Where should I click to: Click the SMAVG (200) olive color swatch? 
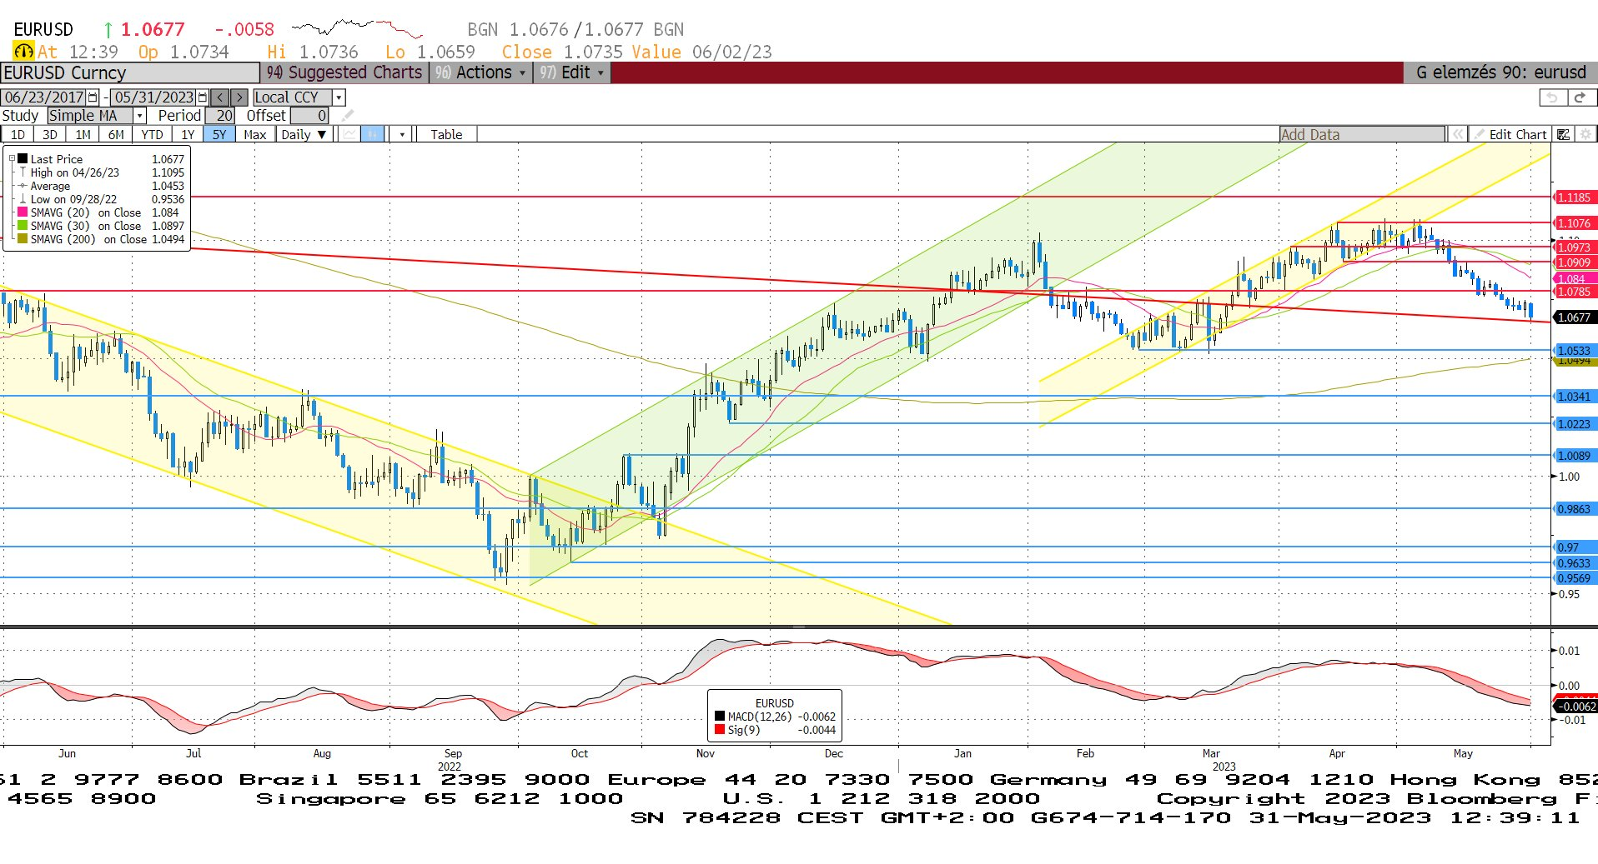tap(23, 239)
